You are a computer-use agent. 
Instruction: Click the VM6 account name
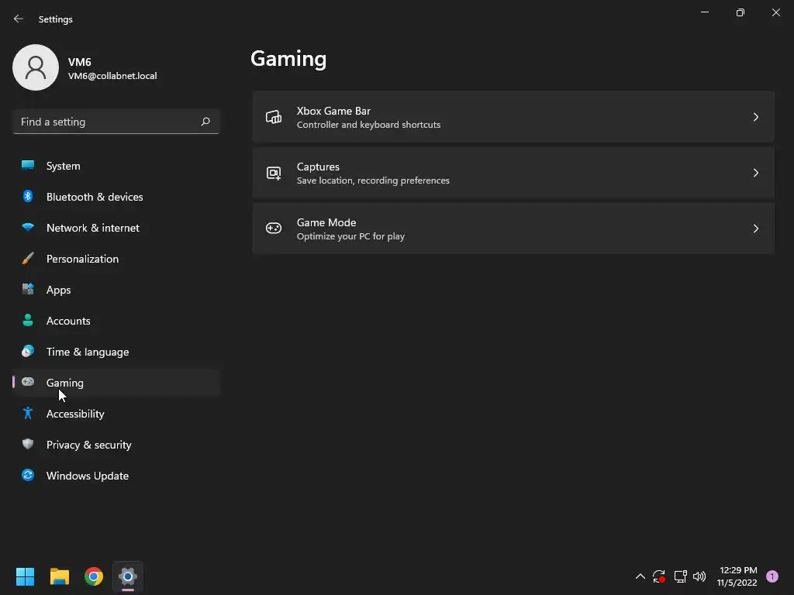coord(80,62)
